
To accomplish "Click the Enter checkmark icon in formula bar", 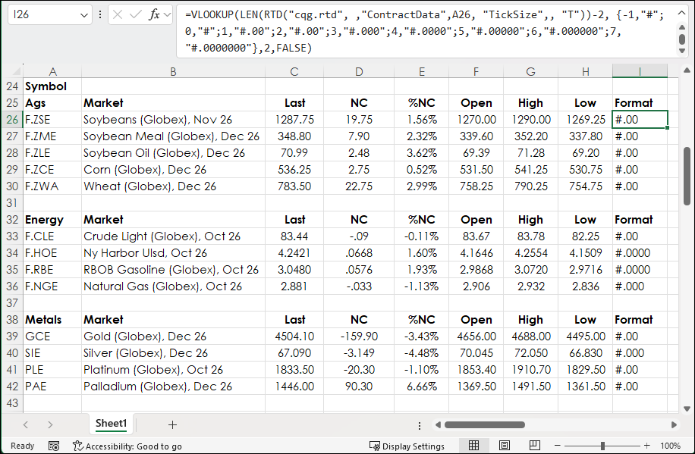I will pyautogui.click(x=136, y=15).
